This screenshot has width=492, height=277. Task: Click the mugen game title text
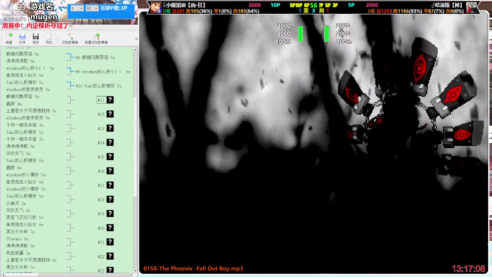tap(44, 17)
